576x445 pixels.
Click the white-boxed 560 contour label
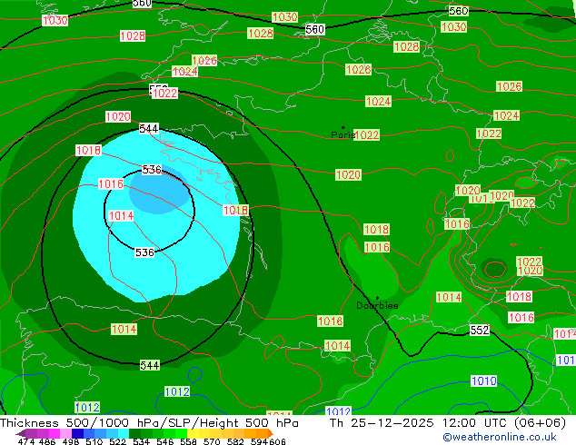point(315,29)
